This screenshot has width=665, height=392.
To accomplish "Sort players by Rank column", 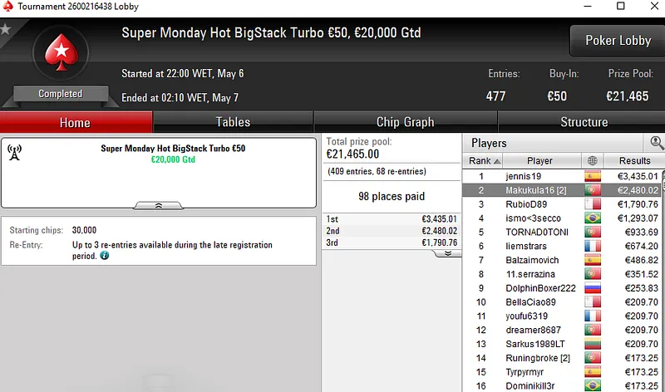I will click(x=485, y=160).
